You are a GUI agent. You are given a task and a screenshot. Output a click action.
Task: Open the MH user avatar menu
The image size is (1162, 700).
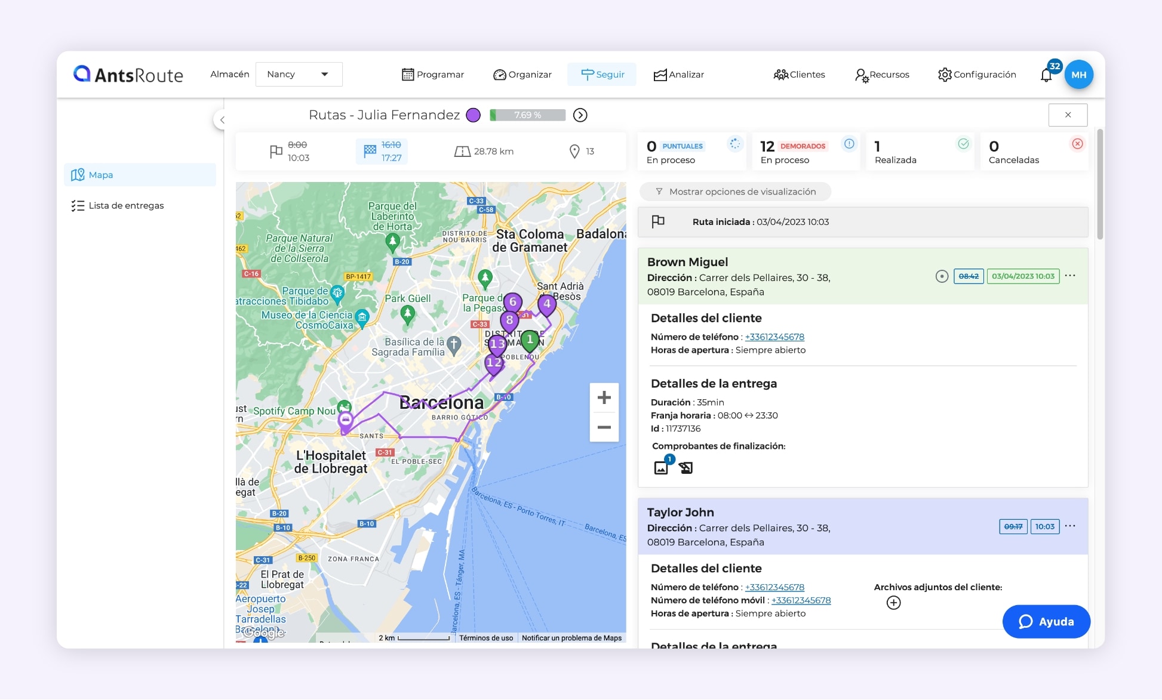click(x=1078, y=75)
